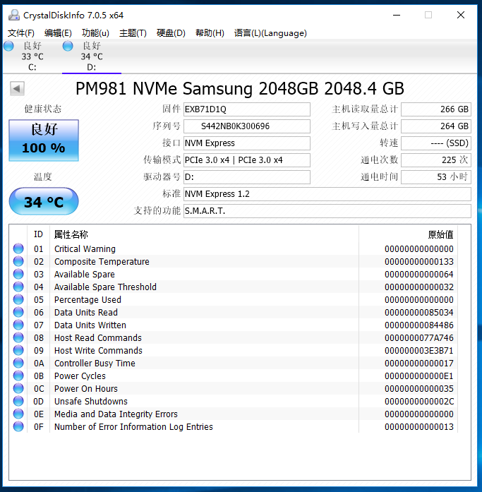This screenshot has height=492, width=482.
Task: Open the 功能(u) menu
Action: [x=95, y=33]
